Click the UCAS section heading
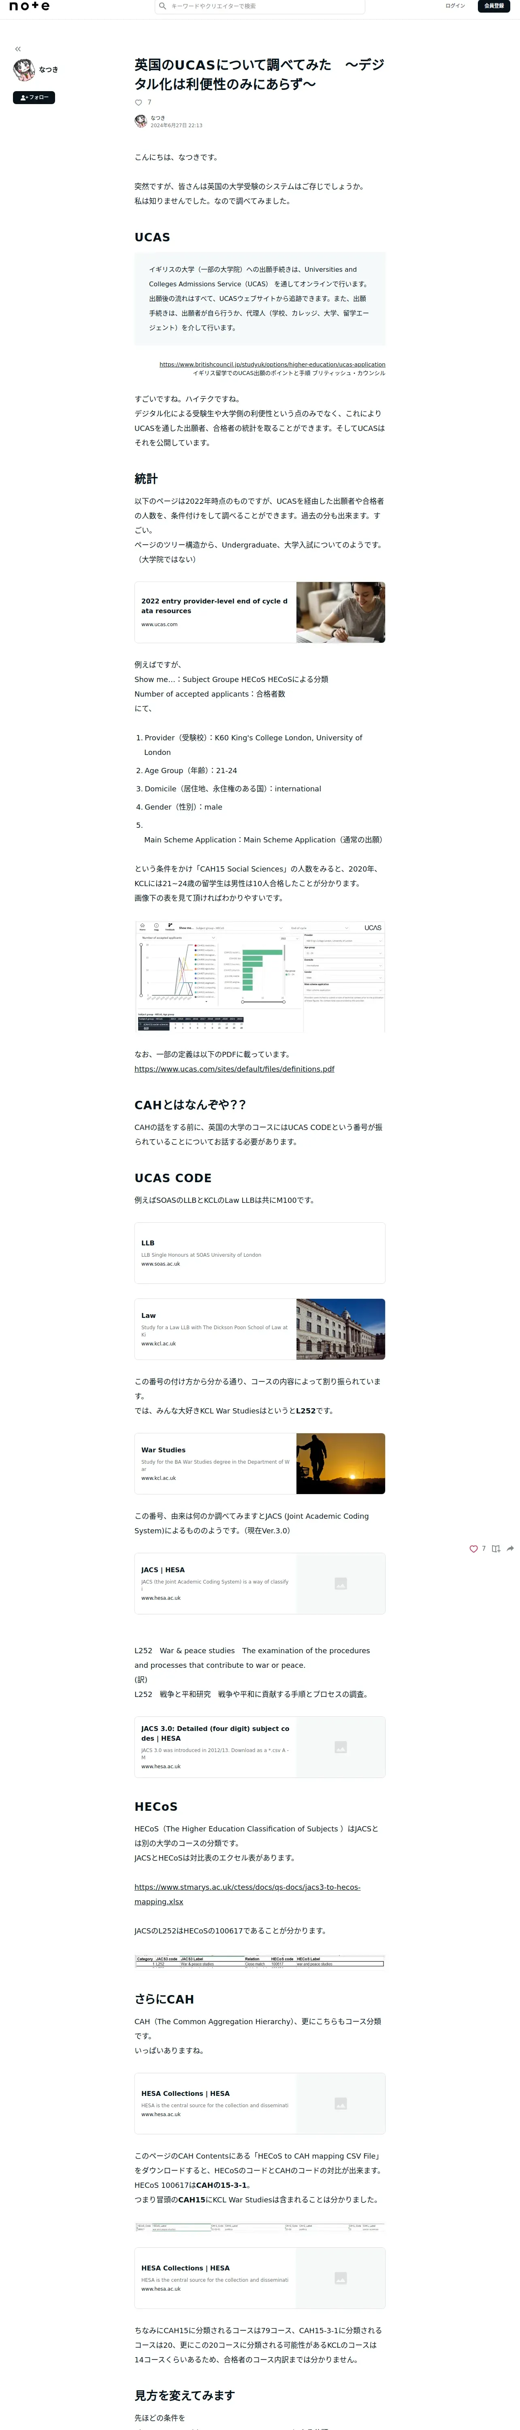The width and height of the screenshot is (520, 2430). 152,237
